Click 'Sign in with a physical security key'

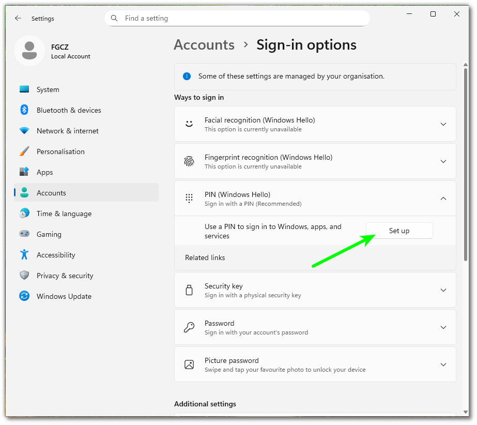click(x=253, y=295)
